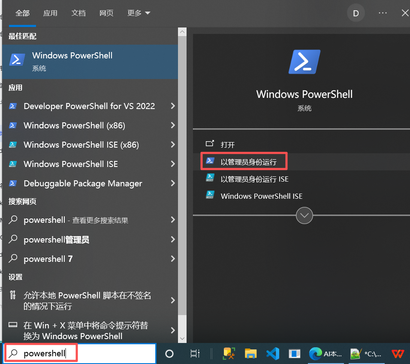Select the 全部 tab
Screen dimensions: 410x364
[x=22, y=13]
